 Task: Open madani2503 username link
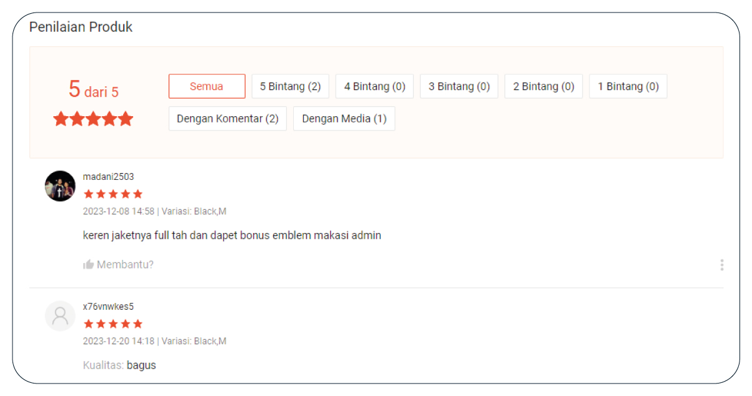(108, 177)
